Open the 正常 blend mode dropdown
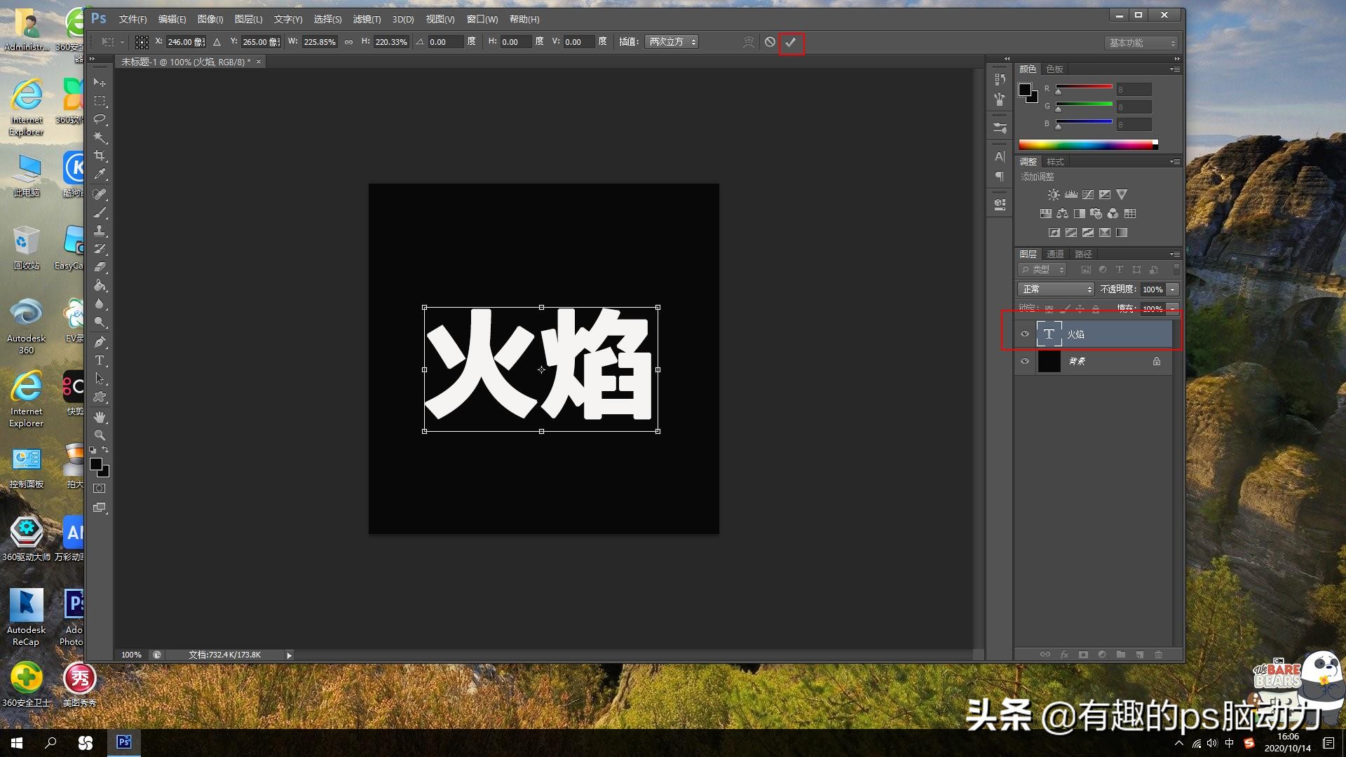1346x757 pixels. 1055,289
